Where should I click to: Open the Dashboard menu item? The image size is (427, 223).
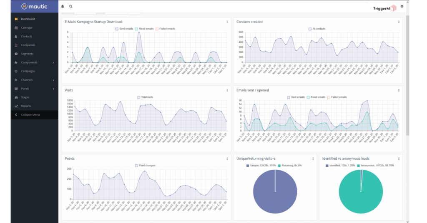tap(28, 19)
